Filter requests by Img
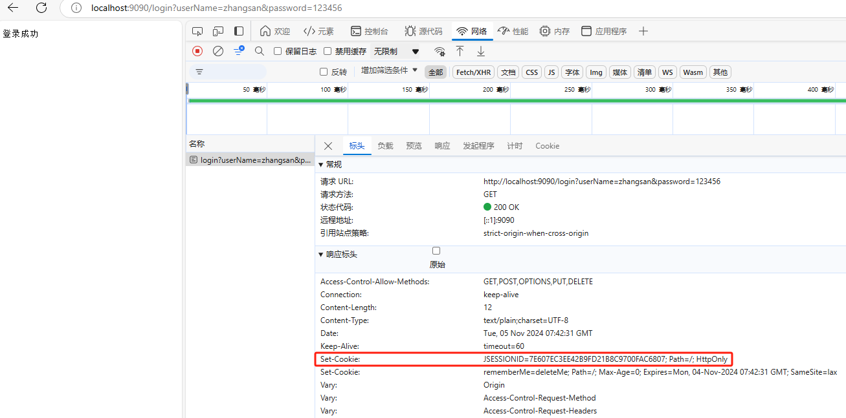The height and width of the screenshot is (418, 846). (x=596, y=72)
